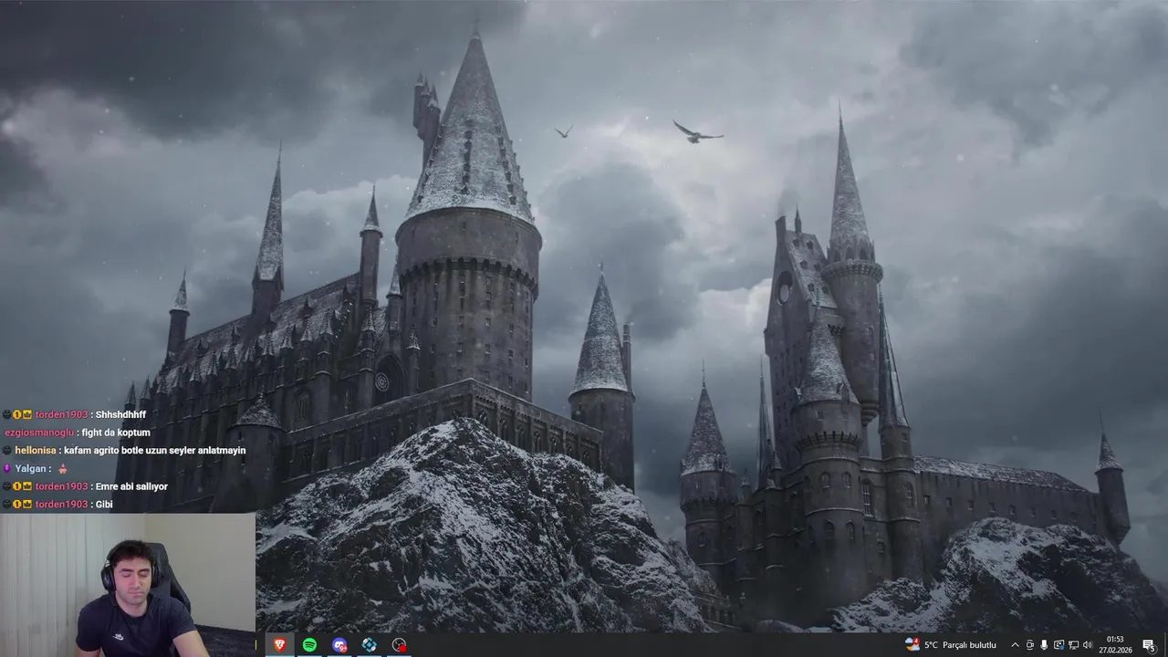Image resolution: width=1168 pixels, height=657 pixels.
Task: Open the blue diamond app in taskbar
Action: pos(370,644)
